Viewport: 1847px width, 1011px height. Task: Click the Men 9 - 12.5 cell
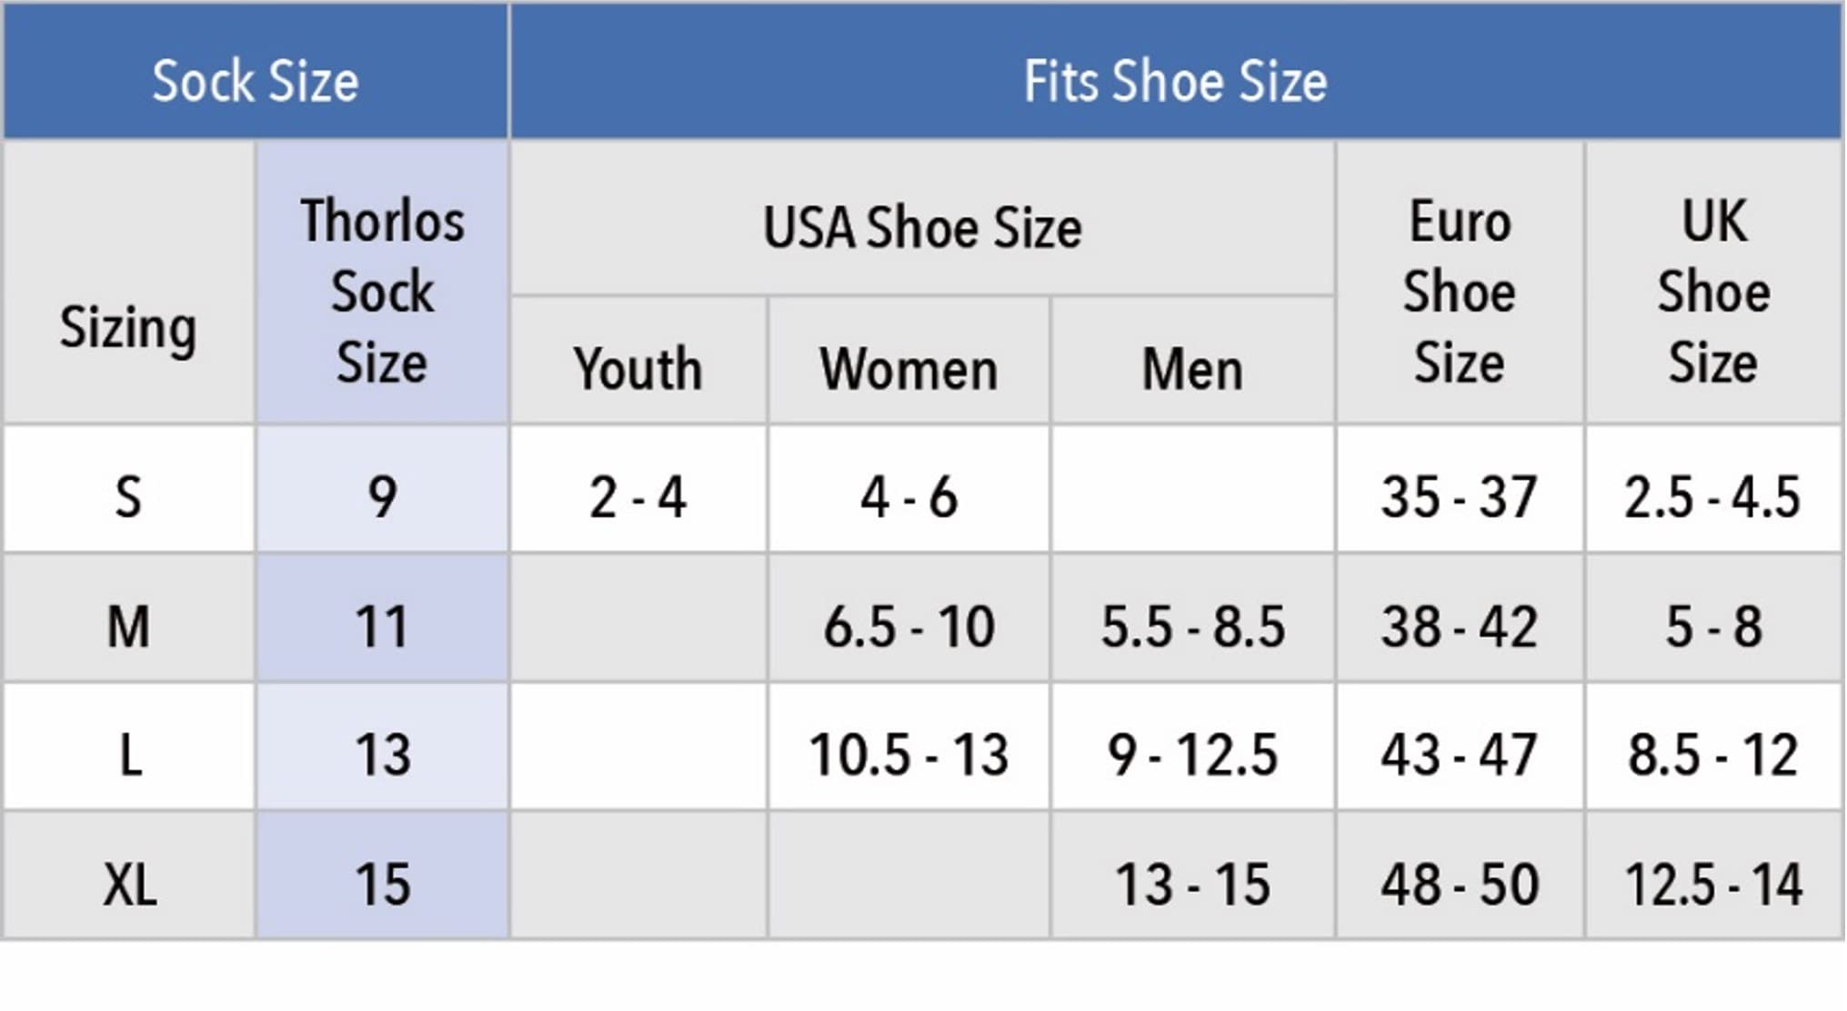[x=1192, y=755]
